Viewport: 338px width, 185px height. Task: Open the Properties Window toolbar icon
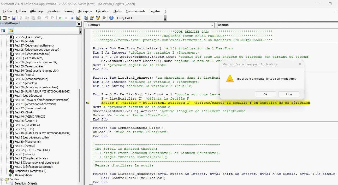pyautogui.click(x=92, y=18)
